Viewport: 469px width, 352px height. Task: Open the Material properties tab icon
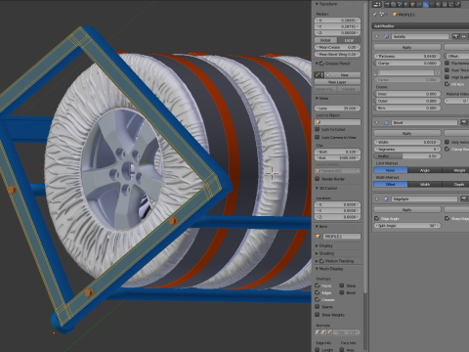[438, 5]
